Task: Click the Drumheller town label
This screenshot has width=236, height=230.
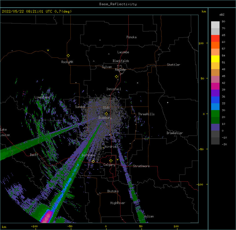Action: pyautogui.click(x=175, y=133)
